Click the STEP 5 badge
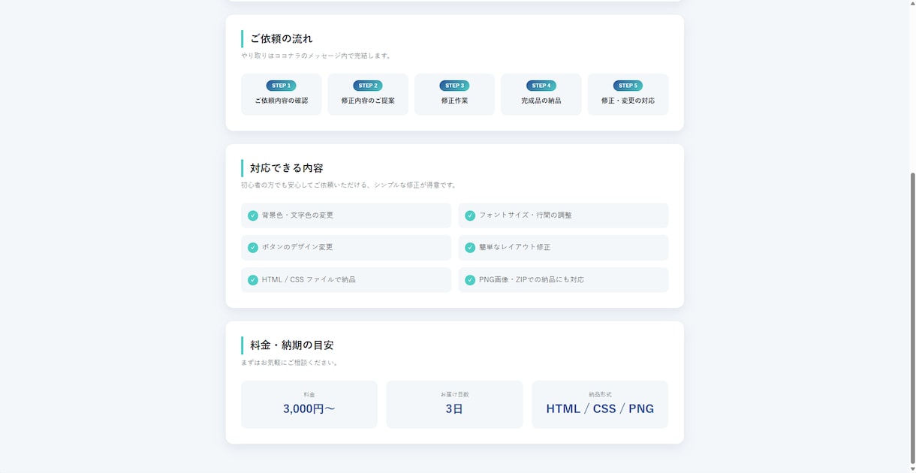The height and width of the screenshot is (473, 916). (628, 86)
